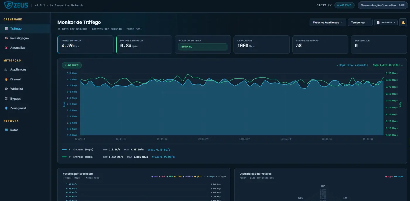Image resolution: width=410 pixels, height=201 pixels.
Task: Toggle the T. Entrada (Gbps) series legend
Action: click(78, 150)
